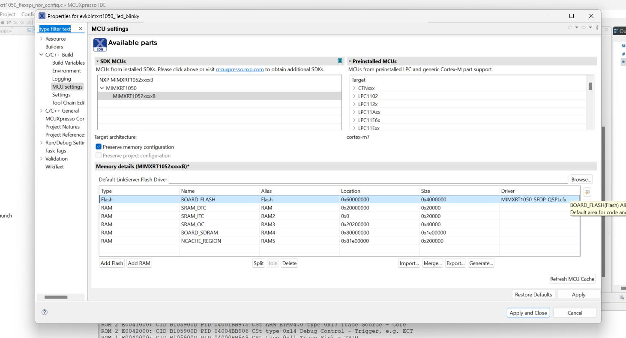Expand the LPC1102 target node
The image size is (626, 338).
tap(354, 96)
